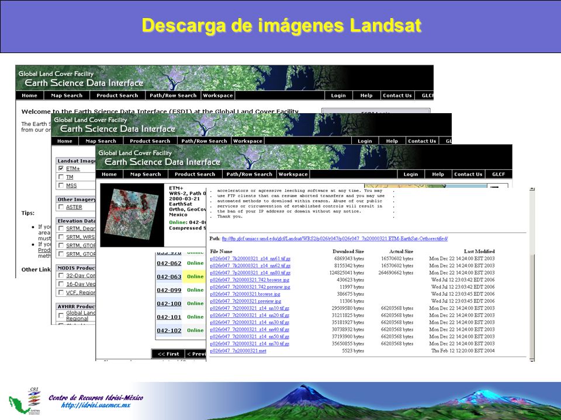Click GLCF in the front ESDI window
Viewport: 561px width, 420px height.
(498, 174)
